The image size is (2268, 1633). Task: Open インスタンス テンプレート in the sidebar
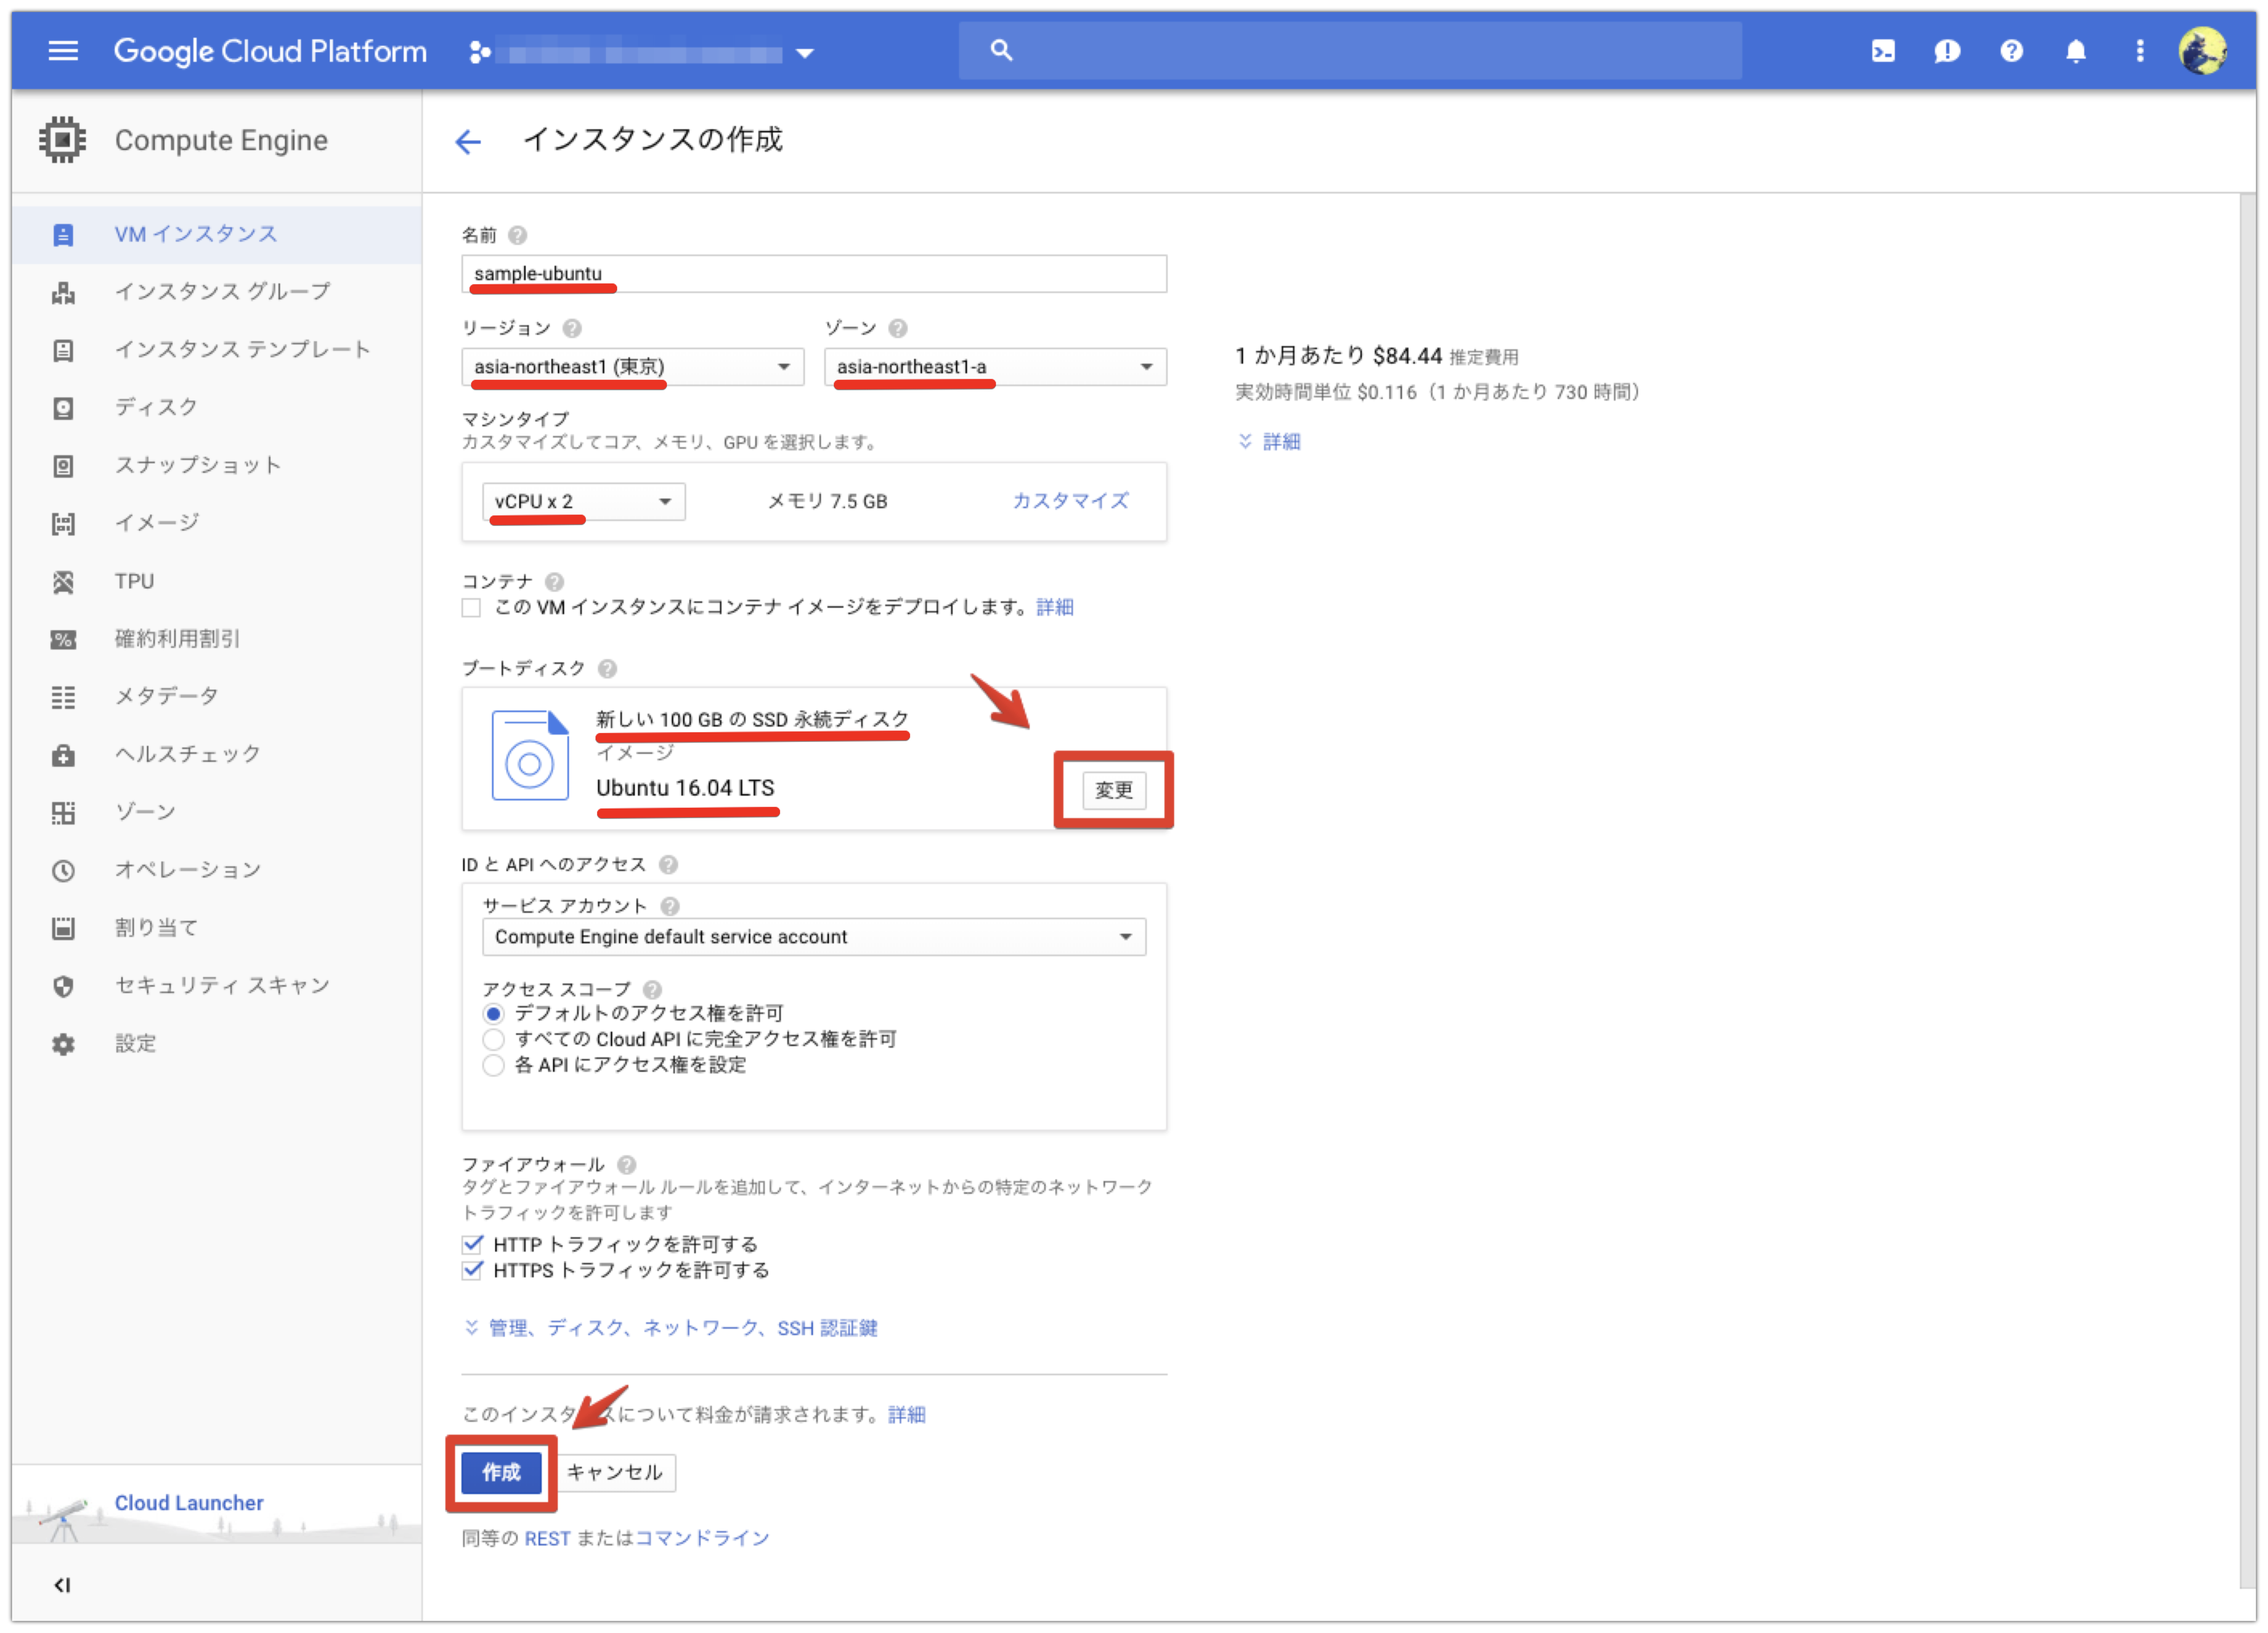(216, 349)
